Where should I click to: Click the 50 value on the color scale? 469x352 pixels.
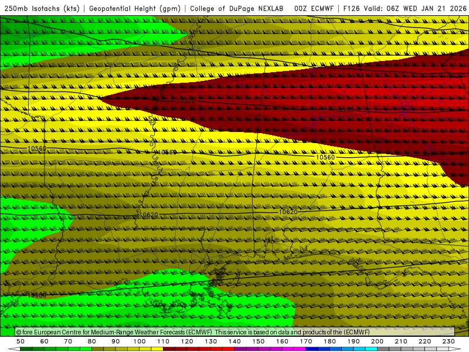tap(21, 341)
